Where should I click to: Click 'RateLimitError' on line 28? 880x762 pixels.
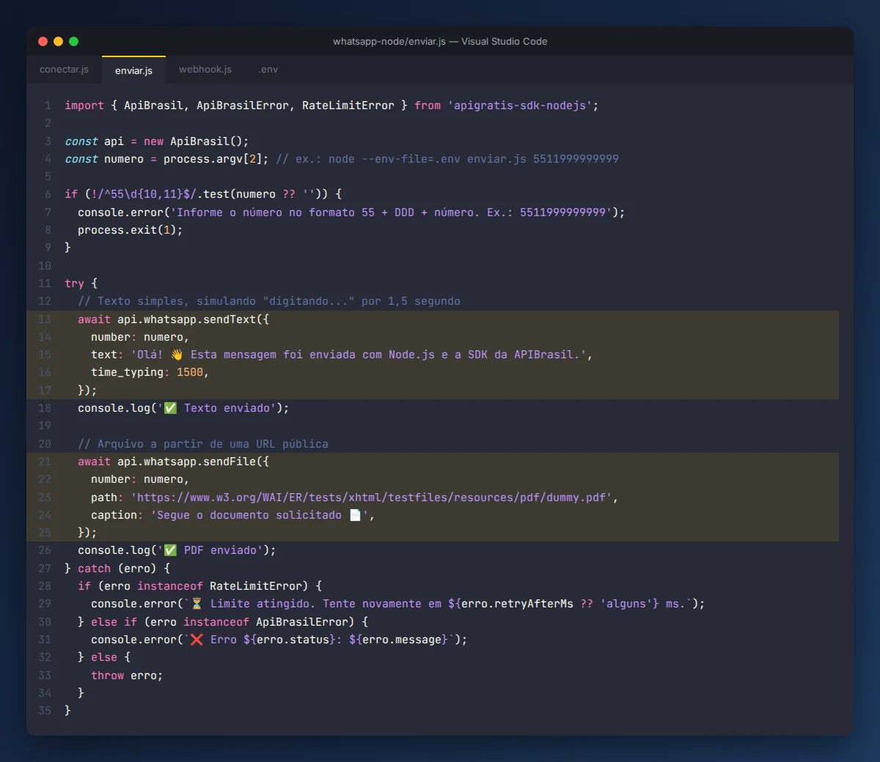tap(256, 586)
